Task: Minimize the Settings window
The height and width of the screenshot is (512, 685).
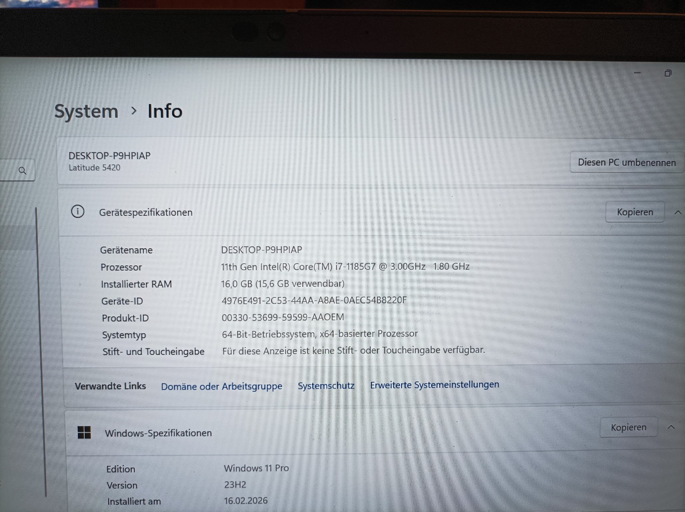Action: pyautogui.click(x=637, y=73)
